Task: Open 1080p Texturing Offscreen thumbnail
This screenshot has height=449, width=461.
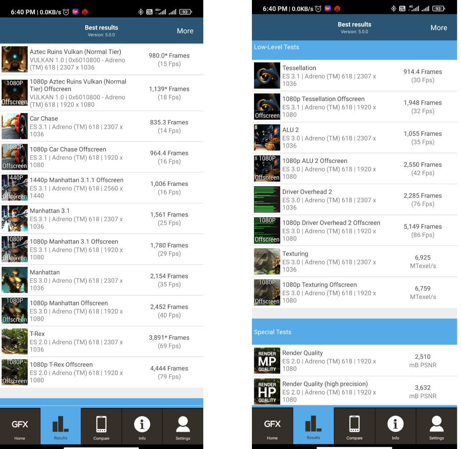Action: click(x=267, y=292)
